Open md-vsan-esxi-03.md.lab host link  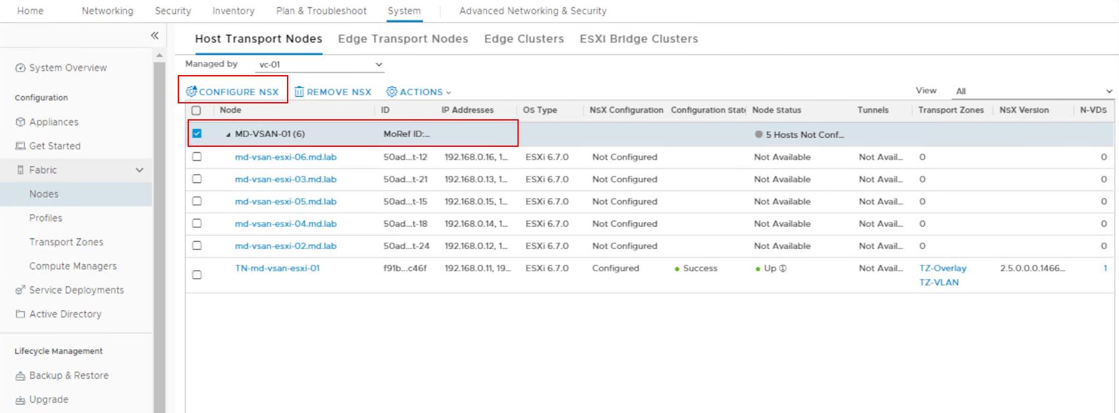(286, 179)
